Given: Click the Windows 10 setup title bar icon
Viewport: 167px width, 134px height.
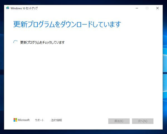Looking at the screenshot, I should 8,8.
